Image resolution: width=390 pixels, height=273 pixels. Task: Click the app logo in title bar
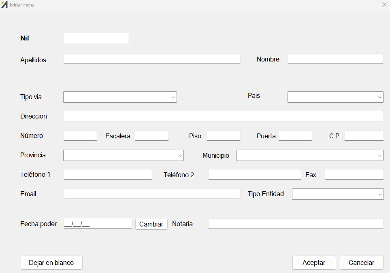tap(4, 4)
